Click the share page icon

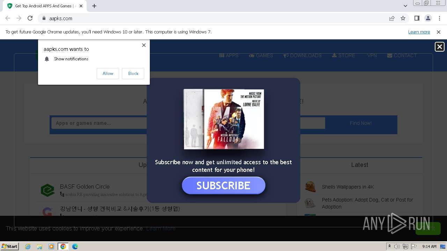coord(392,18)
